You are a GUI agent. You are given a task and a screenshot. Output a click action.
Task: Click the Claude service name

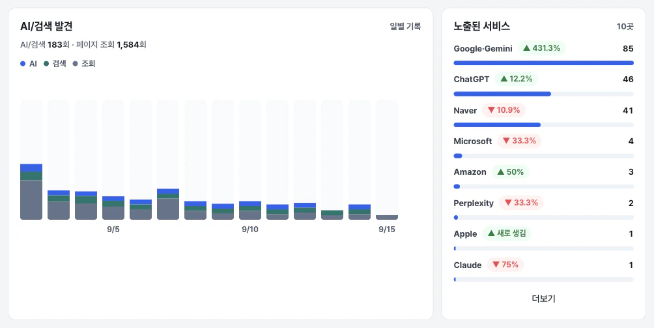[x=468, y=265]
